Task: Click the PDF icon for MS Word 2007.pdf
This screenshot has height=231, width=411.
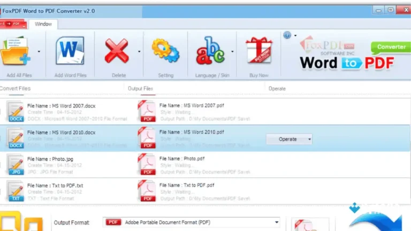Action: [147, 111]
